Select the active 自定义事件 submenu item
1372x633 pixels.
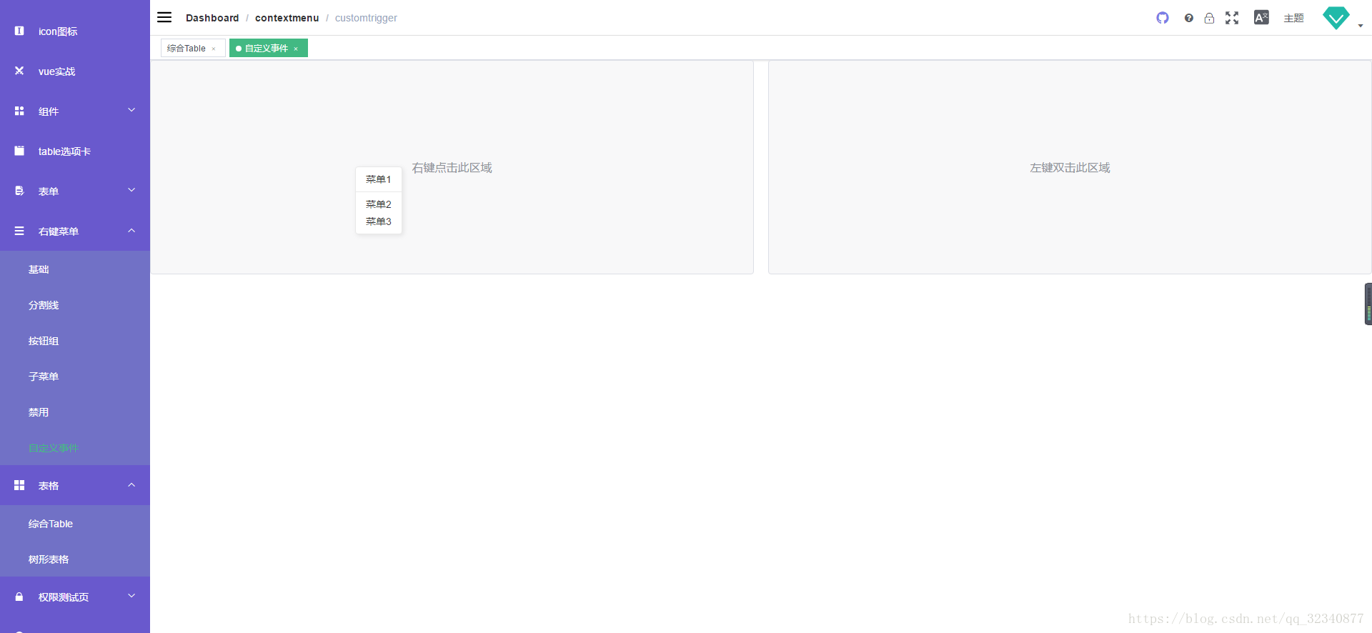pos(75,448)
